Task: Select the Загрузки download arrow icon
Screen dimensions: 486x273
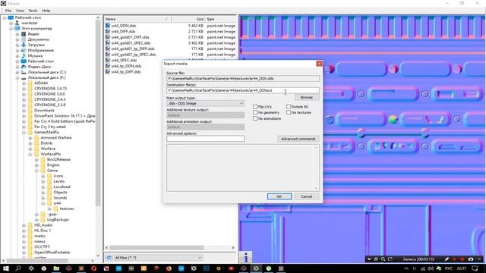Action: click(24, 45)
